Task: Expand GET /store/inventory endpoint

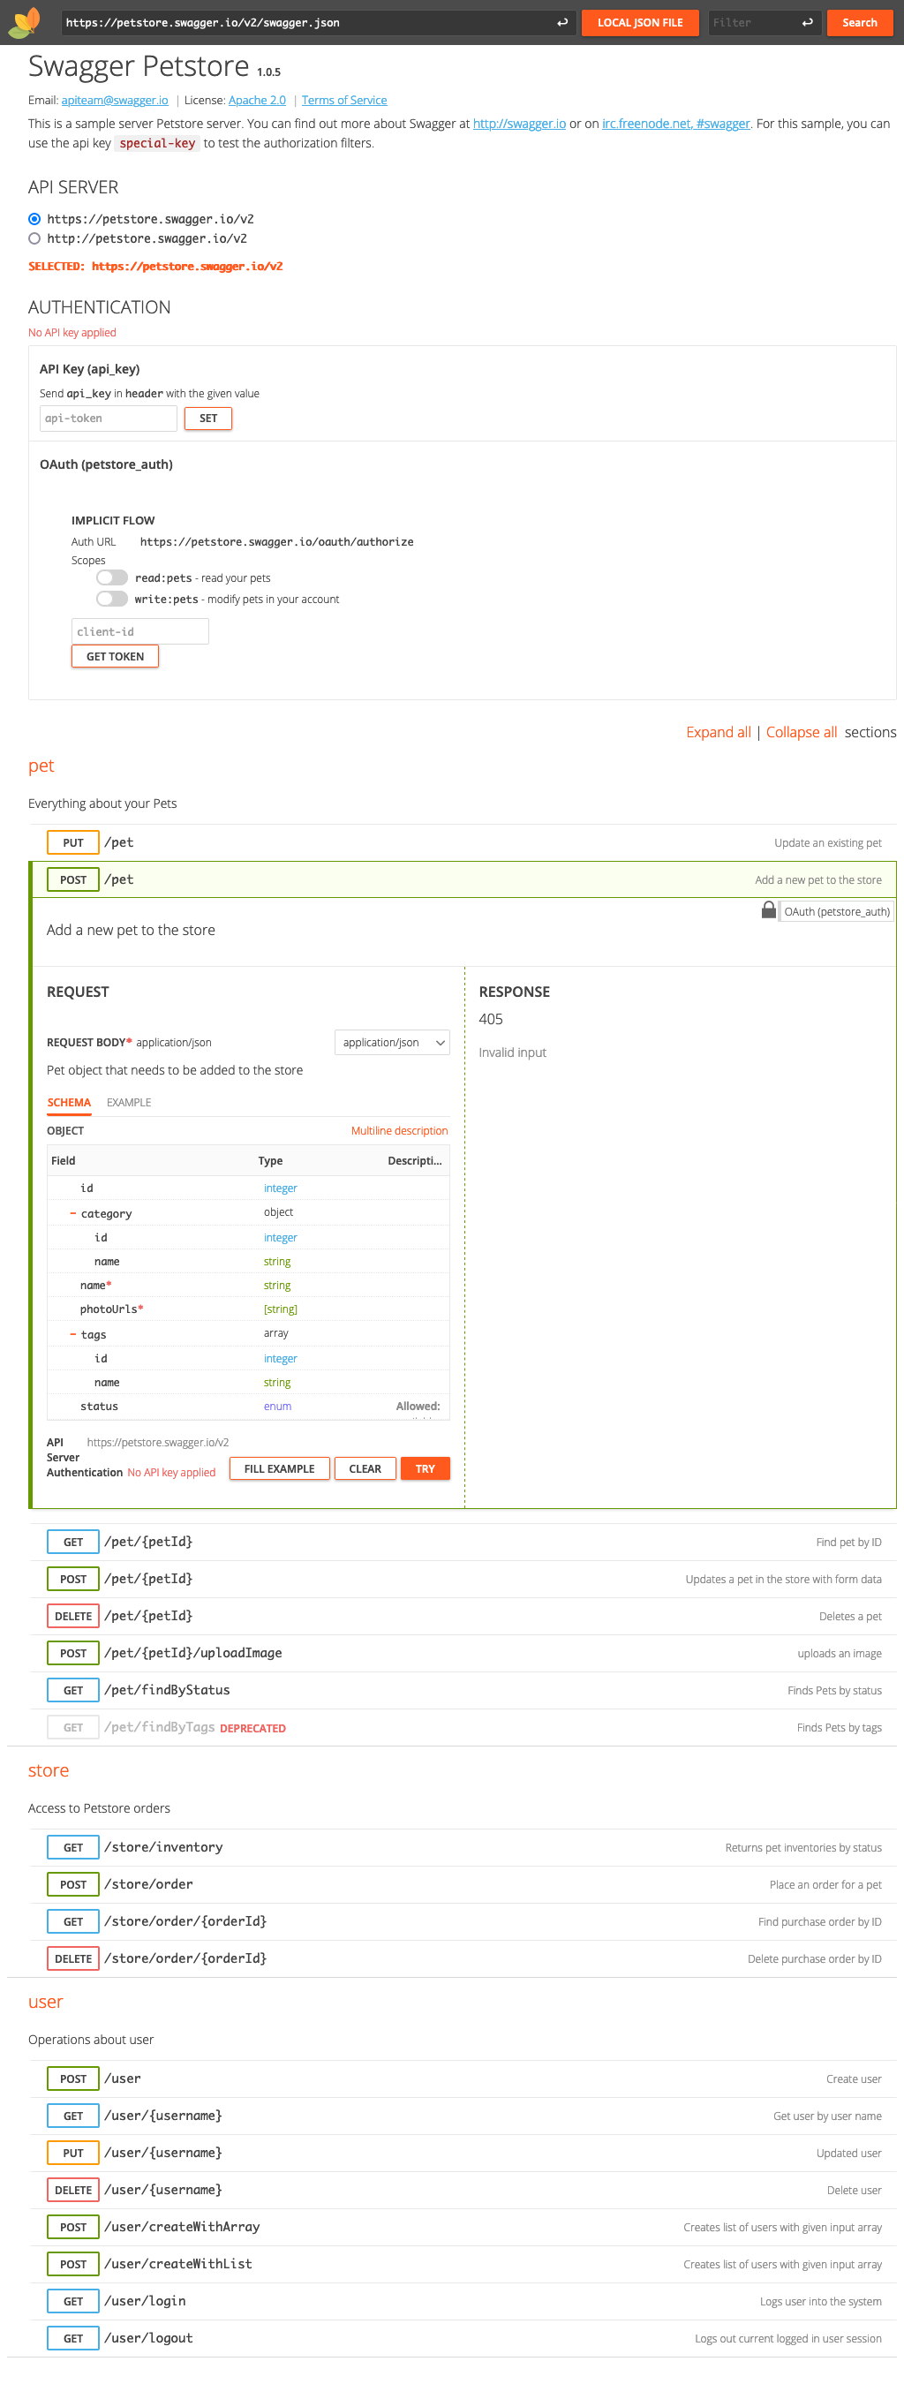Action: [x=463, y=1847]
